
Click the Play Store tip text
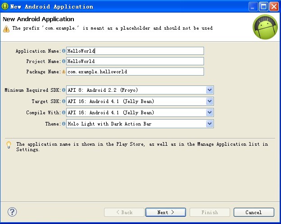pyautogui.click(x=142, y=147)
